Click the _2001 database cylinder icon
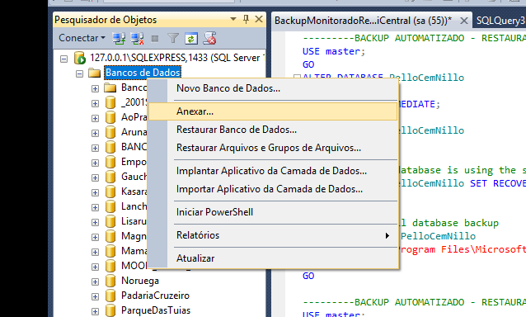Screen dimensions: 526x317 [110, 102]
